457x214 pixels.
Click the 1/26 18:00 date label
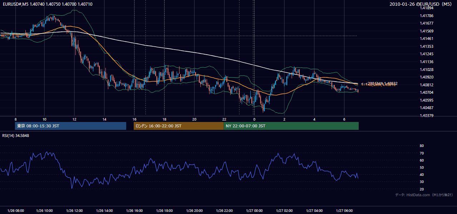pyautogui.click(x=164, y=210)
